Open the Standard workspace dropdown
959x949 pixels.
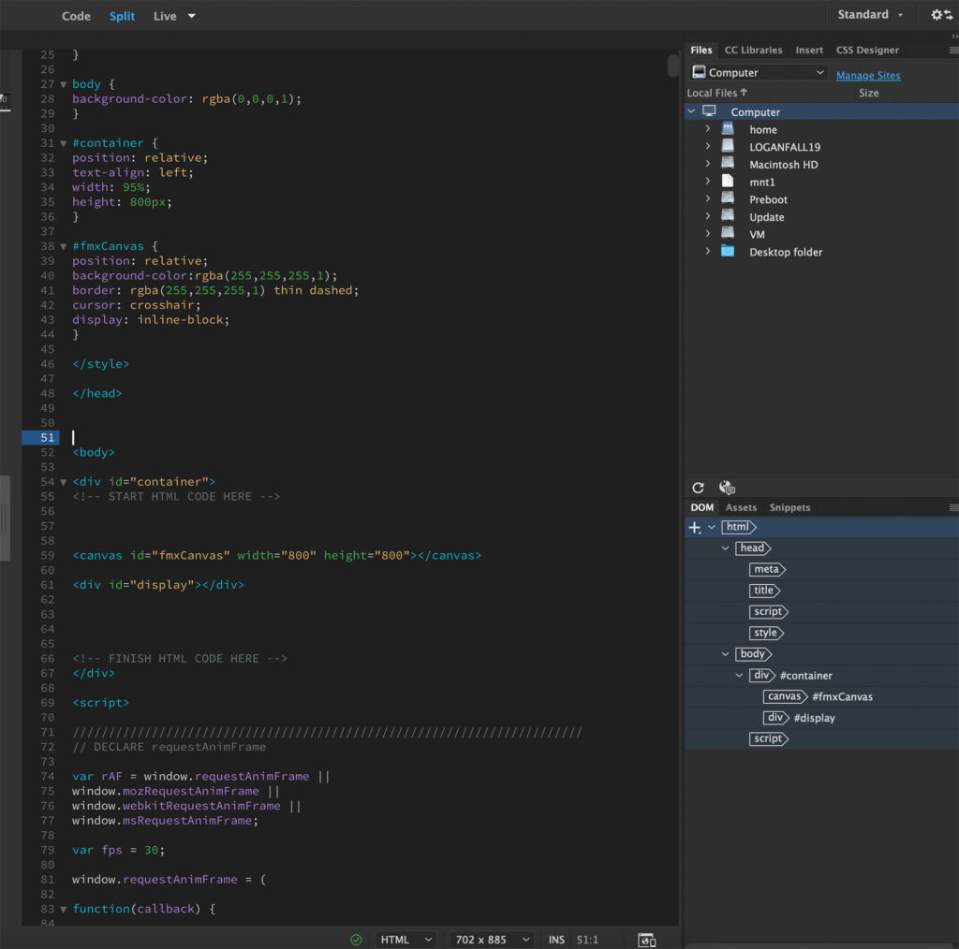[x=870, y=15]
